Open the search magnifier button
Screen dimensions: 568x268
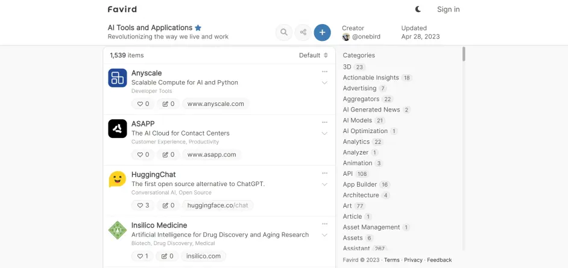[x=284, y=33]
